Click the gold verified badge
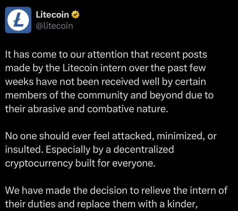 [x=75, y=15]
